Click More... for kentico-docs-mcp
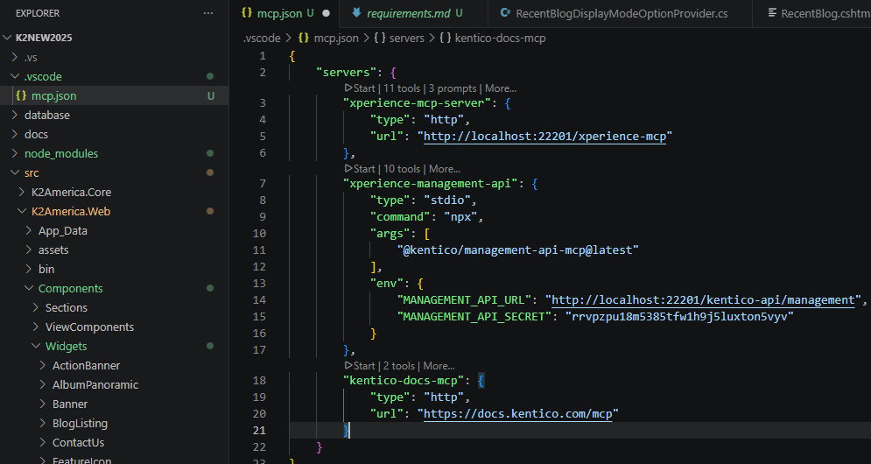Image resolution: width=871 pixels, height=464 pixels. (x=439, y=366)
